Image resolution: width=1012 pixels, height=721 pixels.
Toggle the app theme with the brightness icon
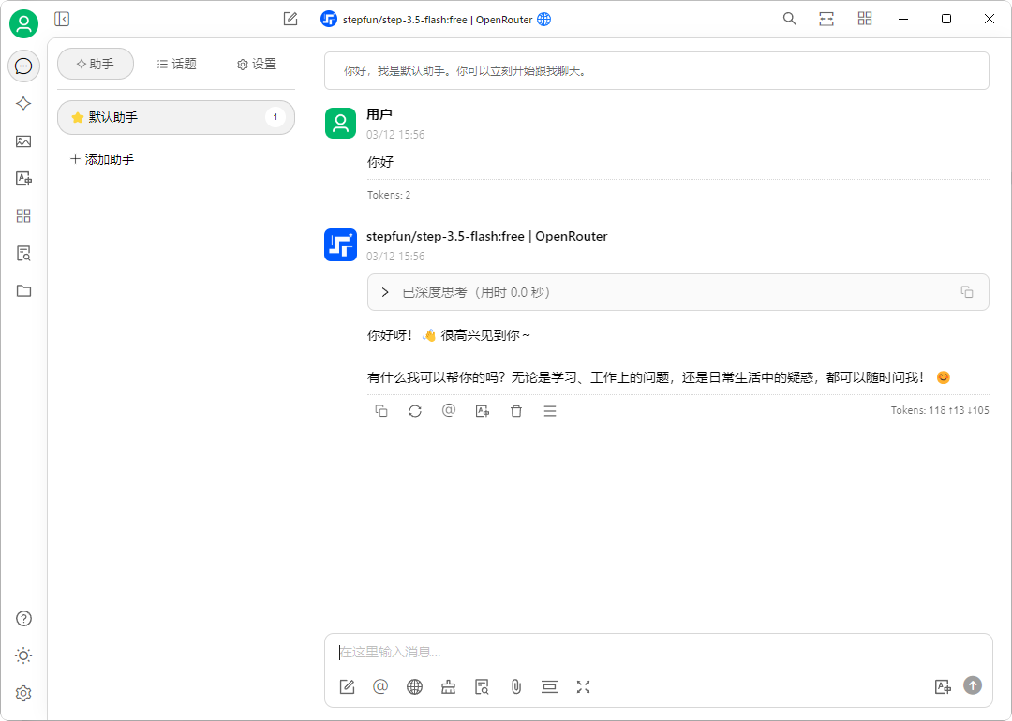[23, 655]
